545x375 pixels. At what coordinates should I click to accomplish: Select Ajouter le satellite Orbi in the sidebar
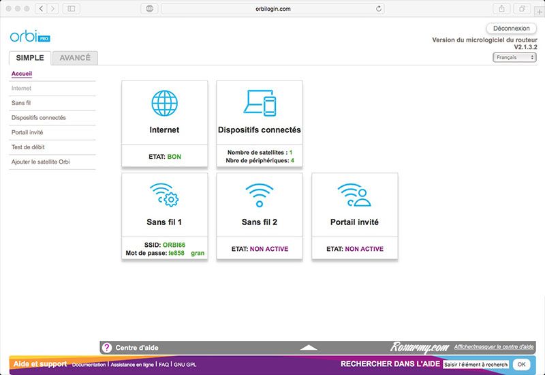40,162
